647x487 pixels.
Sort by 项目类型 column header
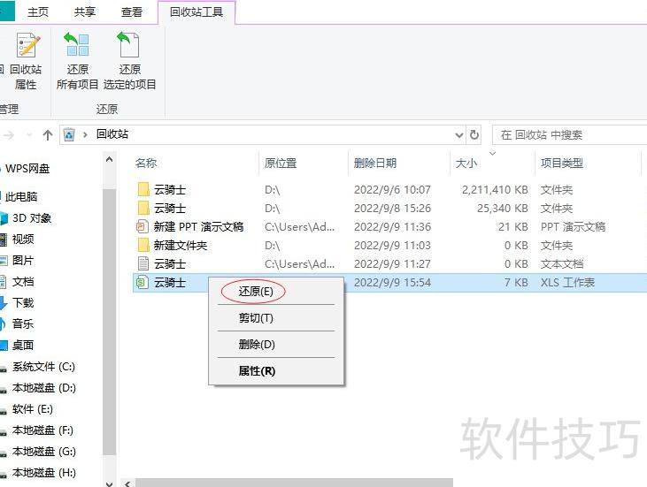click(x=561, y=164)
